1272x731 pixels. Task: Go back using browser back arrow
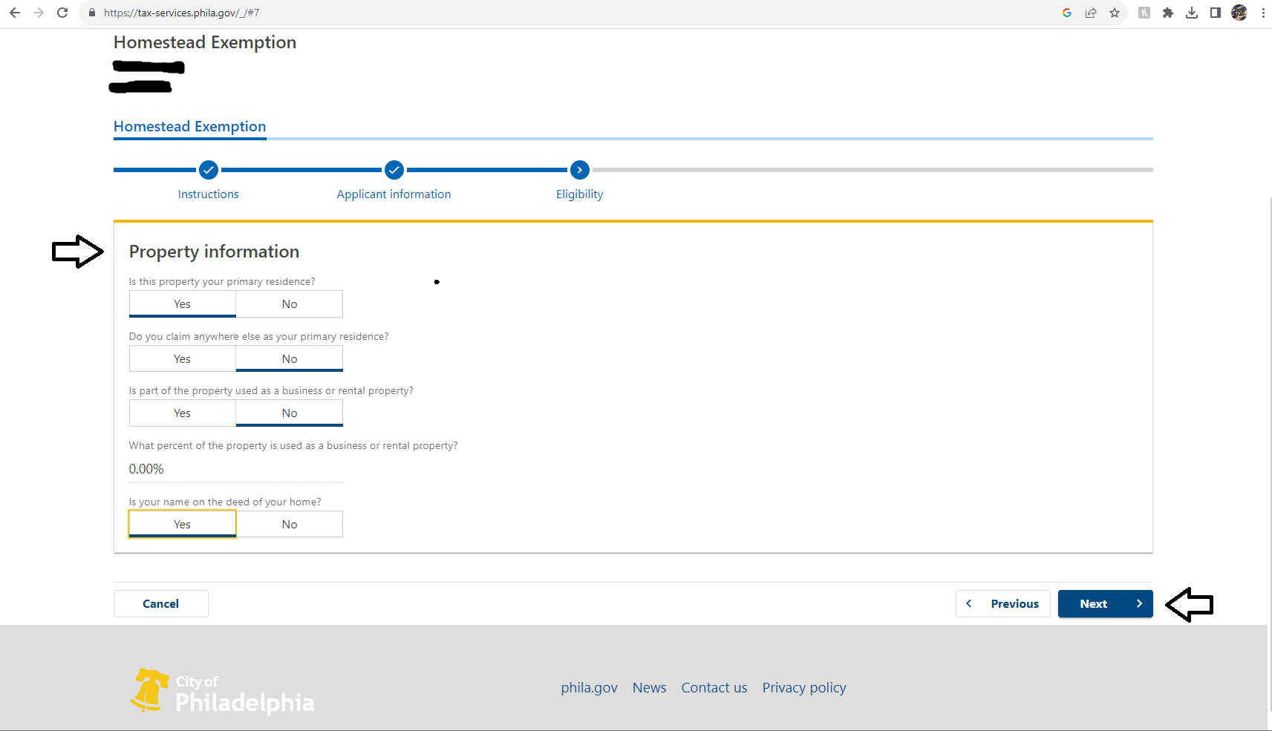click(x=15, y=13)
